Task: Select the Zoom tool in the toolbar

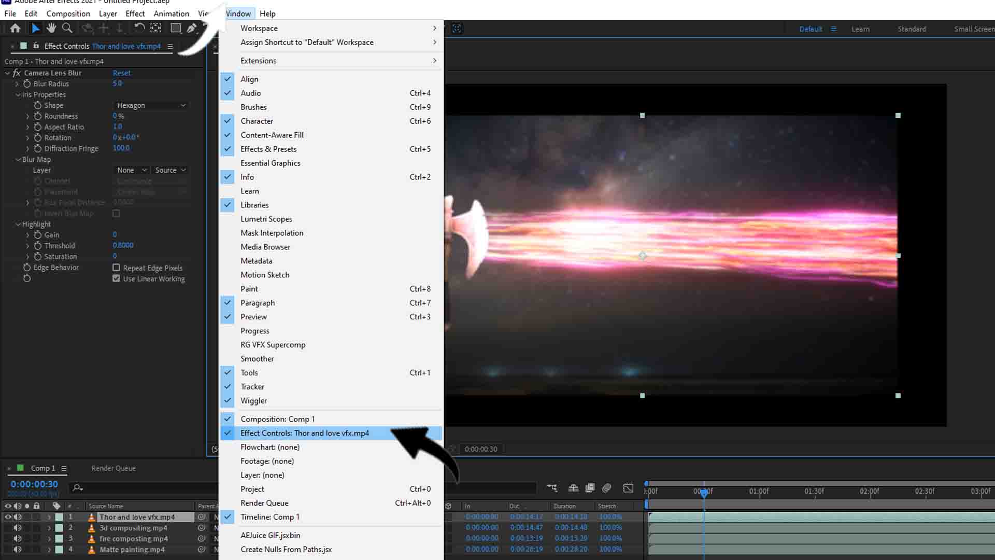Action: (67, 29)
